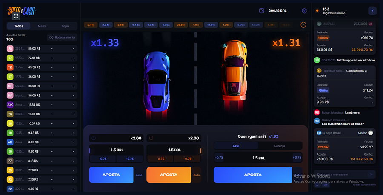The width and height of the screenshot is (383, 195).
Task: Click the AH avatar in bet list
Action: tap(10, 142)
